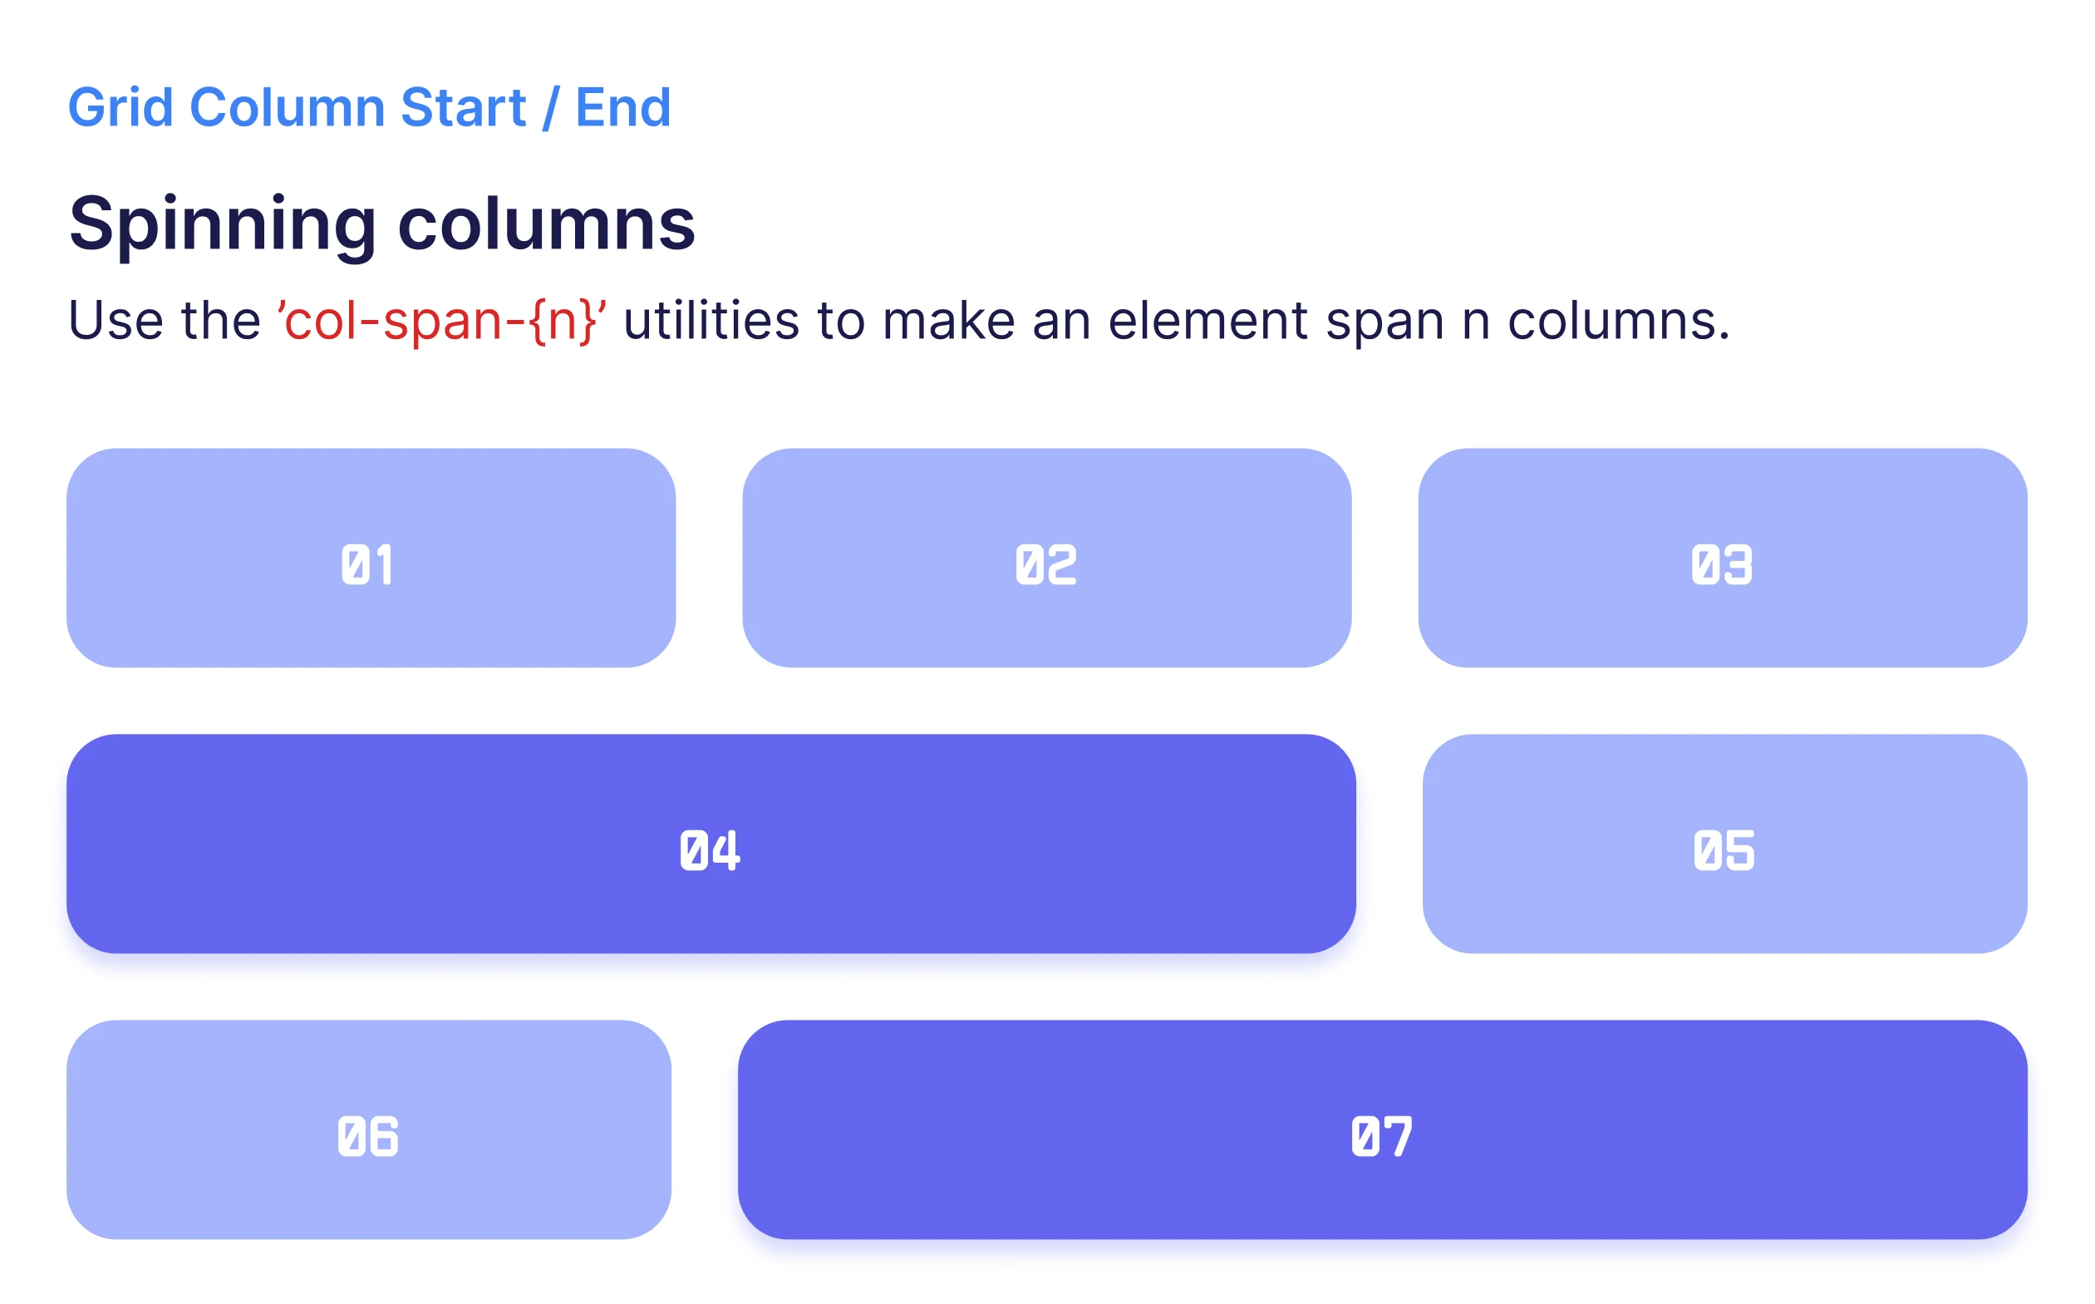Click the word 'Grid' in the blue title

pos(120,108)
